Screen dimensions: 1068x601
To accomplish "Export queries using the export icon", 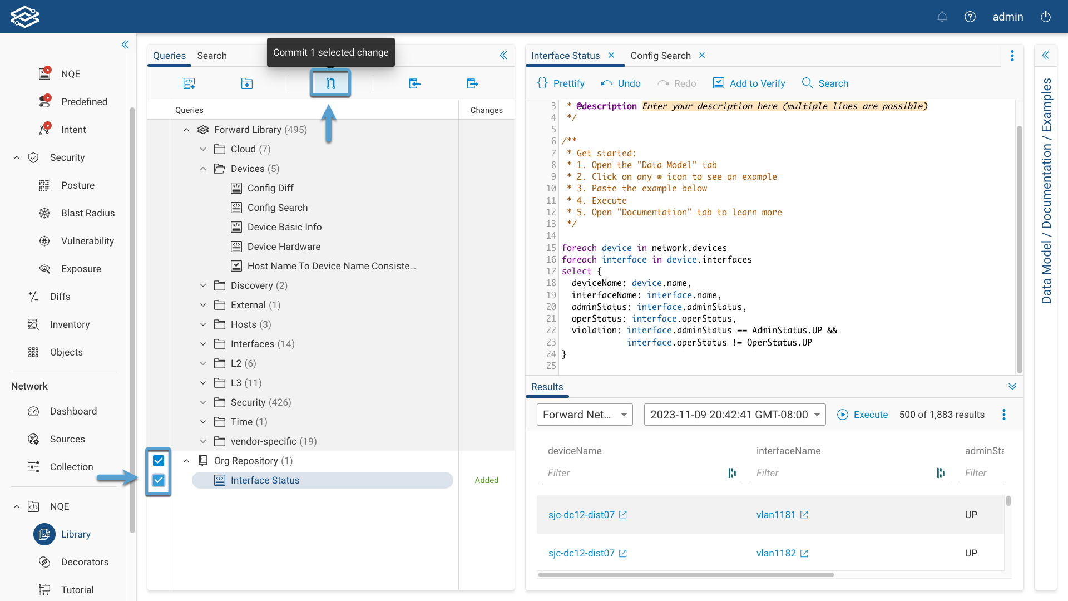I will point(472,83).
